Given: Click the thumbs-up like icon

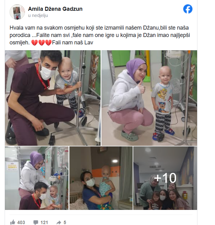Looking at the screenshot, I should [x=13, y=222].
